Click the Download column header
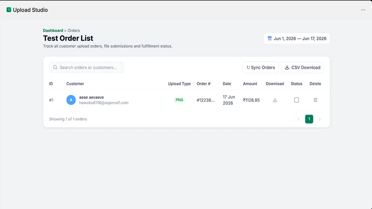This screenshot has width=372, height=209. click(x=274, y=84)
